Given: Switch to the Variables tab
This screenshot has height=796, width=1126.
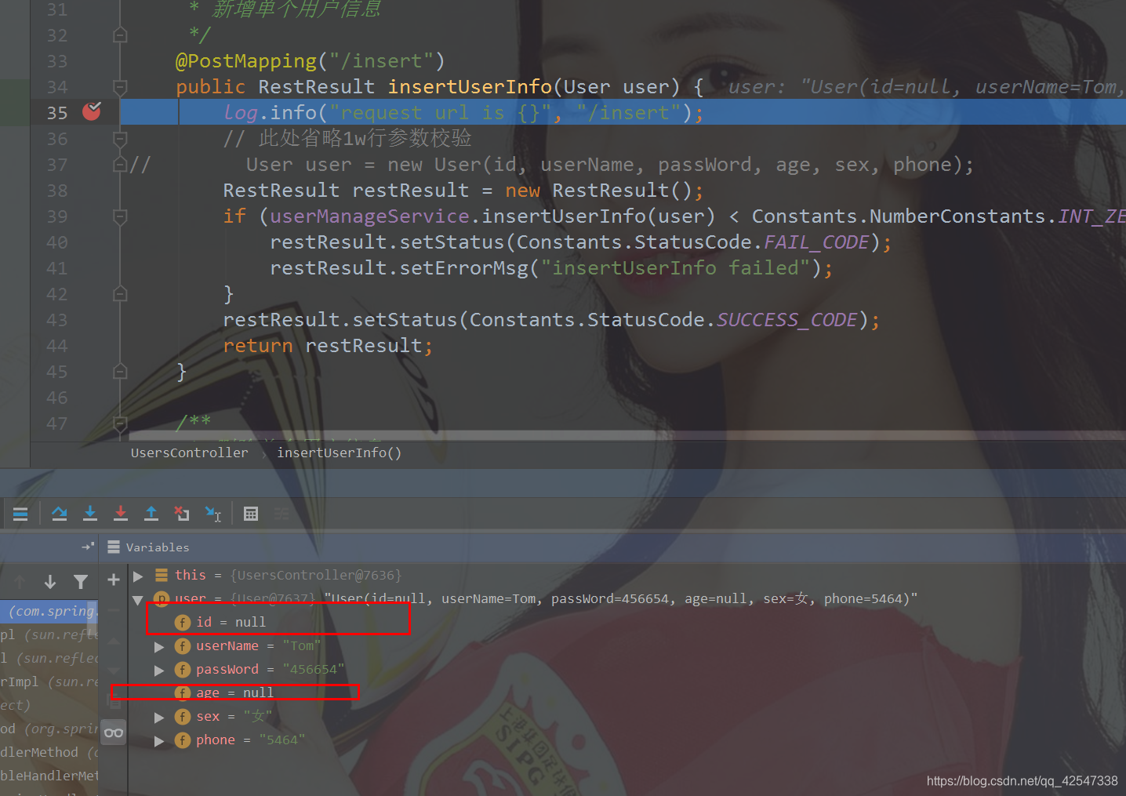Looking at the screenshot, I should coord(157,547).
